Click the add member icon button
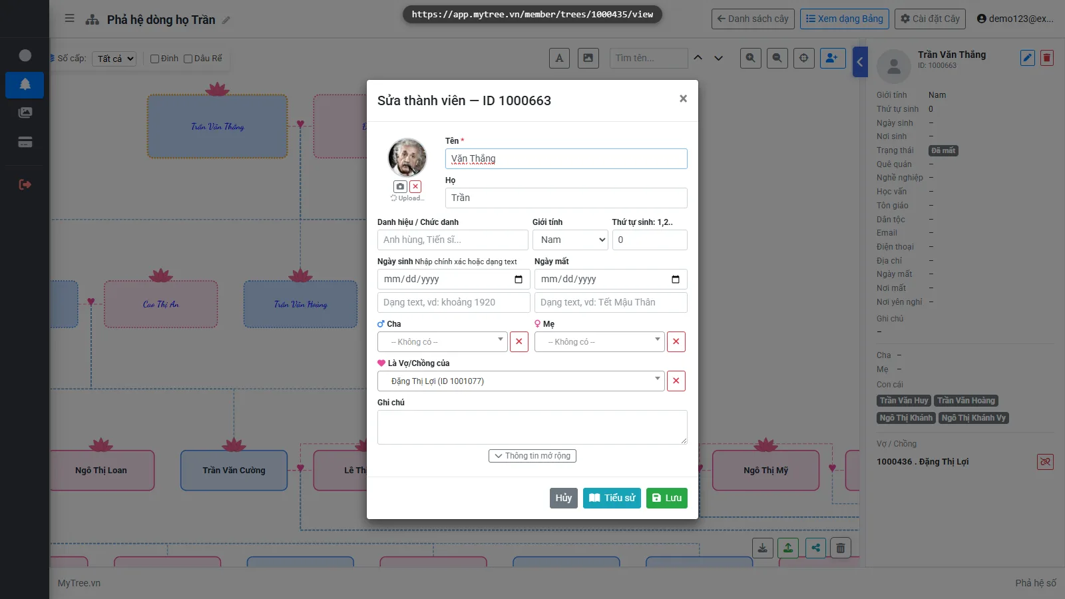 (833, 58)
